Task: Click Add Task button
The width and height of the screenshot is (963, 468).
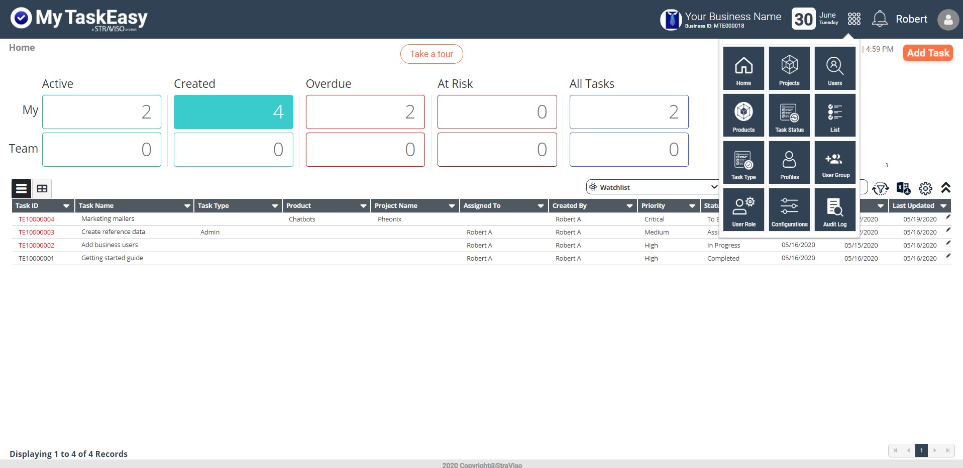Action: [928, 53]
